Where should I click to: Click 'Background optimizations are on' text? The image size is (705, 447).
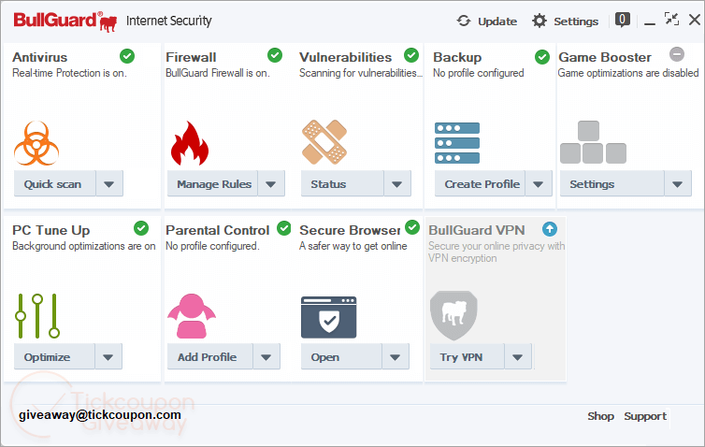pyautogui.click(x=83, y=246)
